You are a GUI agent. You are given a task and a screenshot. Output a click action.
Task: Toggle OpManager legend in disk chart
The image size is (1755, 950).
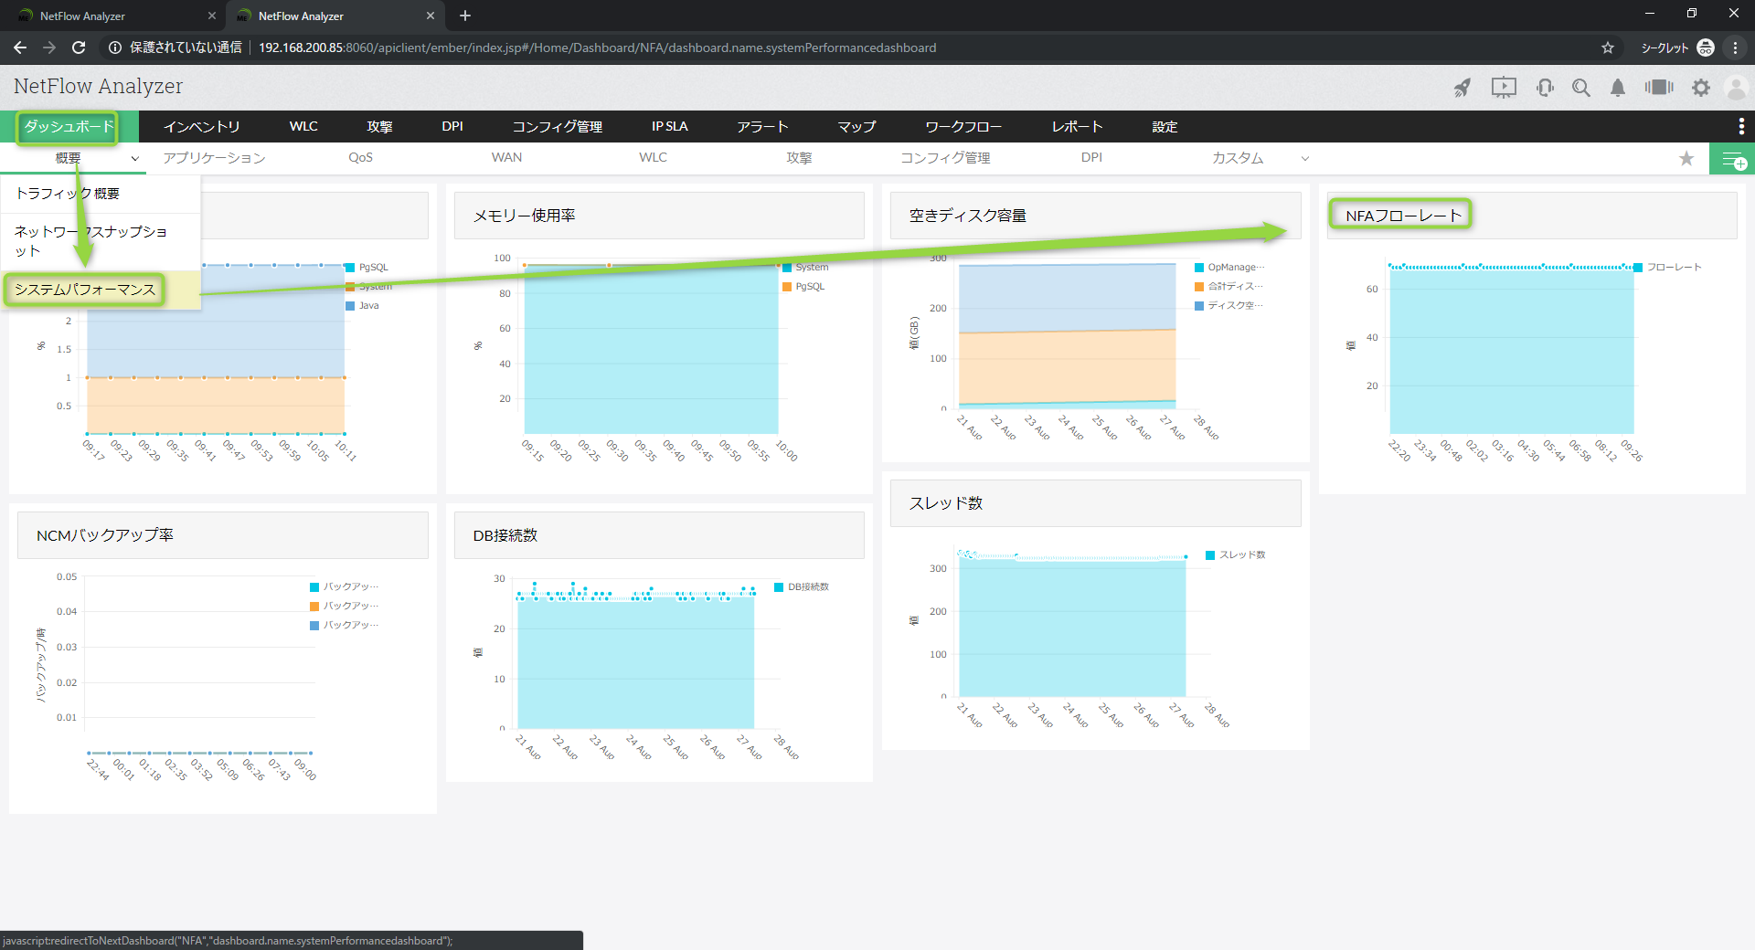tap(1229, 268)
